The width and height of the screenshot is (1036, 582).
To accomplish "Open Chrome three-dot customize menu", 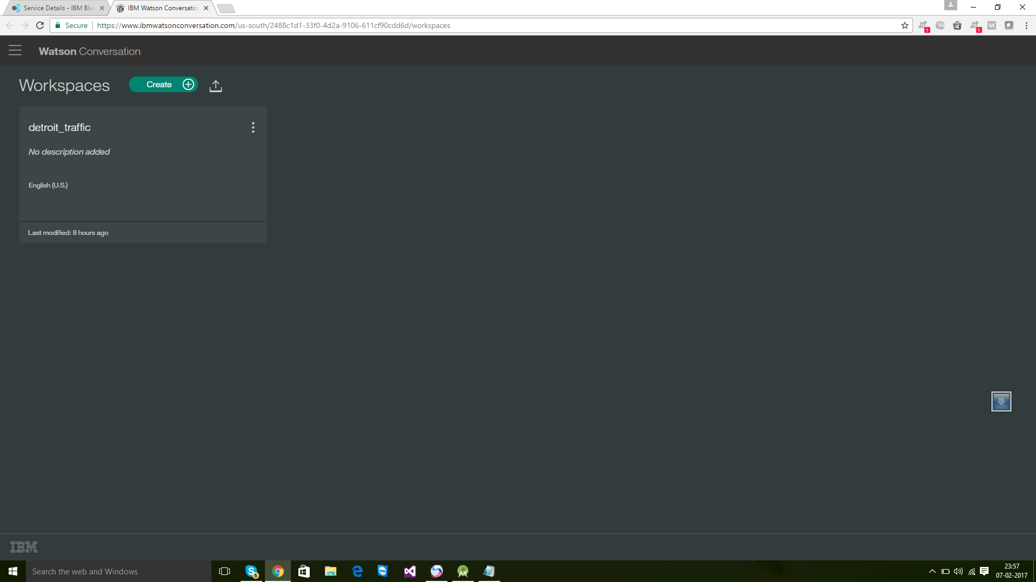I will (x=1026, y=25).
